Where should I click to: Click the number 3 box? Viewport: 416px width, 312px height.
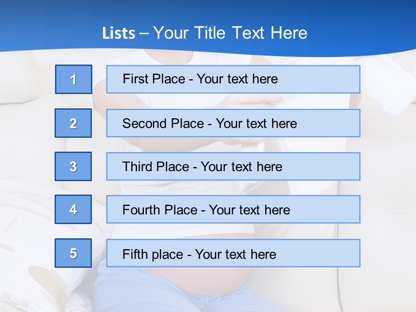(73, 166)
